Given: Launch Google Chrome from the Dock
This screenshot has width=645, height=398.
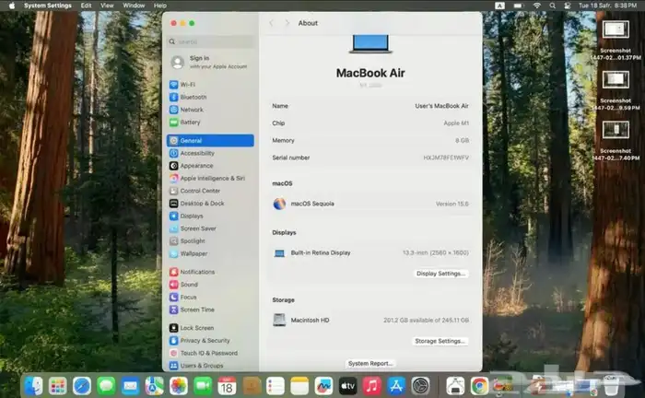Looking at the screenshot, I should coord(479,386).
